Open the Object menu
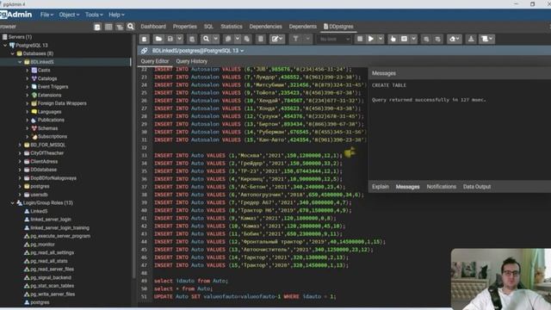The width and height of the screenshot is (551, 310). (x=69, y=15)
